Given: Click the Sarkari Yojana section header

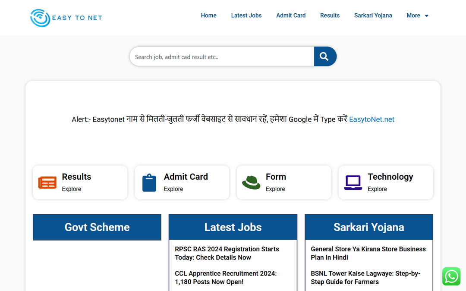Looking at the screenshot, I should pyautogui.click(x=369, y=227).
